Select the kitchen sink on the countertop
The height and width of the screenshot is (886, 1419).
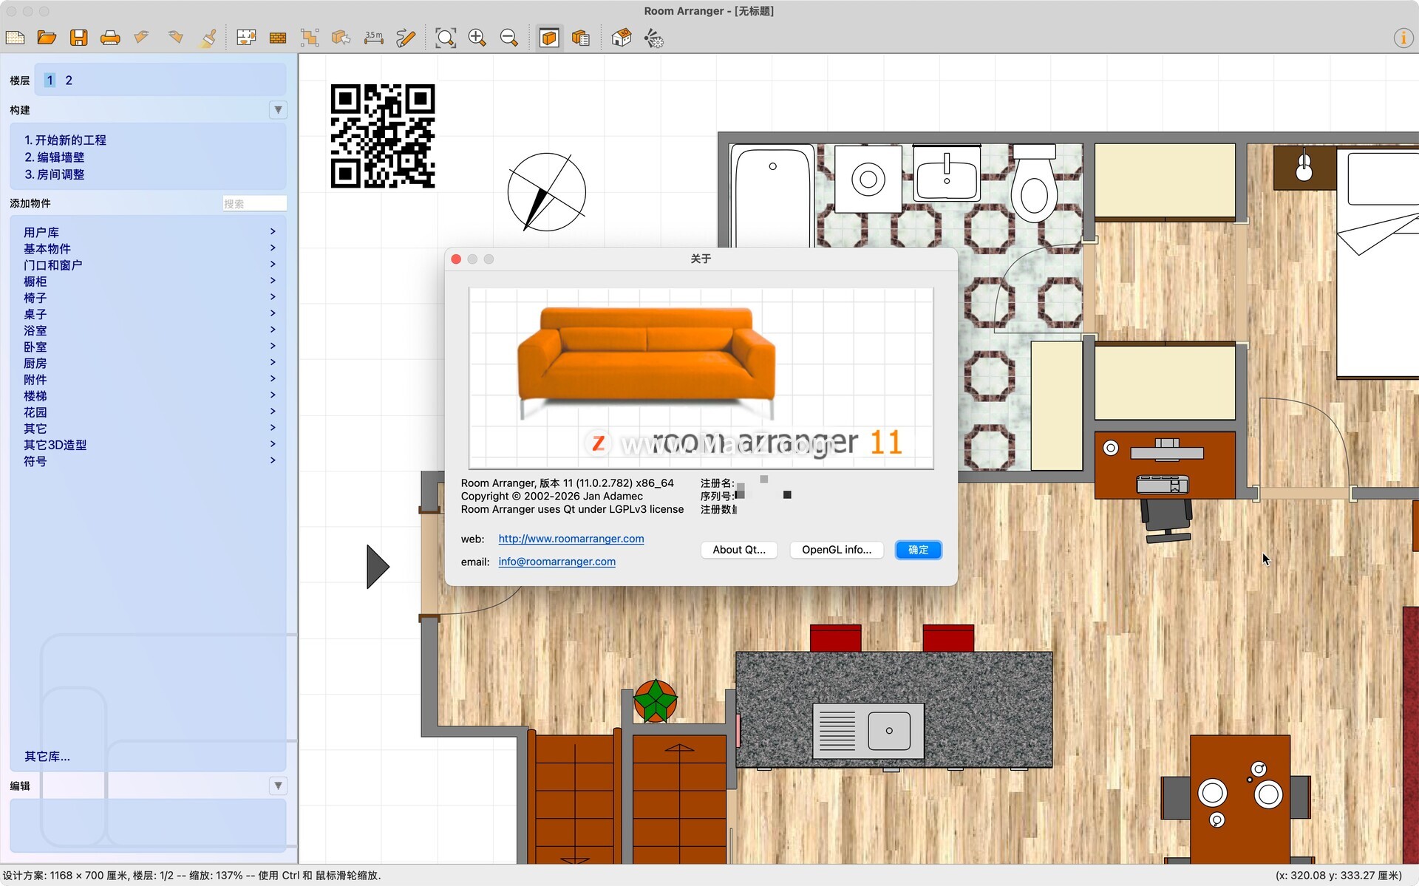(x=868, y=731)
